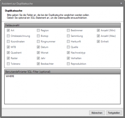Screen dimensions: 125x118
Task: Uncheck the Anzahl (Min) checkbox
Action: (x=98, y=30)
